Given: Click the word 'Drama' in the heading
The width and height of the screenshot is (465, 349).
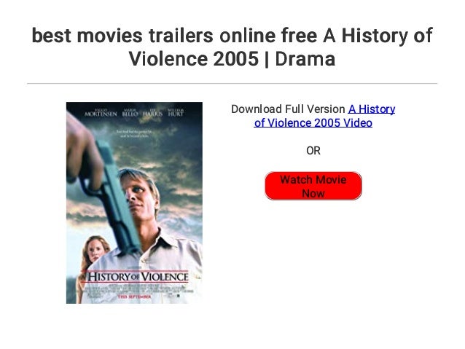Looking at the screenshot, I should pyautogui.click(x=305, y=58).
